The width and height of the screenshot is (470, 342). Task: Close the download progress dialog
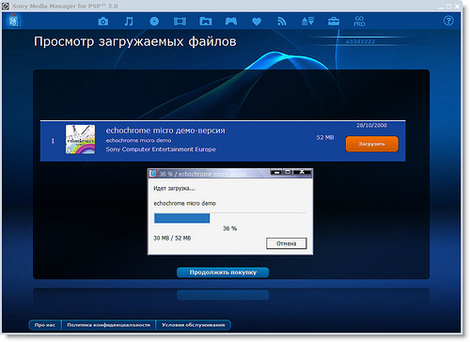302,172
